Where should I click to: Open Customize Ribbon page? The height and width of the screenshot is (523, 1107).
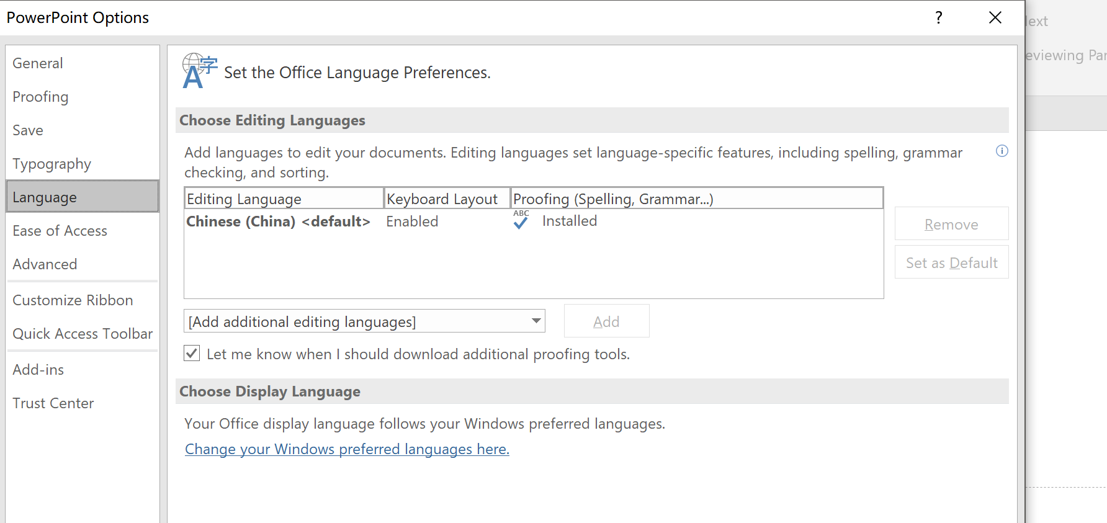[82, 300]
